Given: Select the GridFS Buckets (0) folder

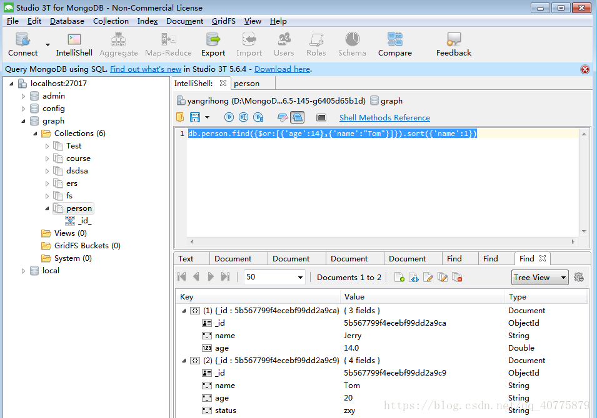Looking at the screenshot, I should (87, 246).
